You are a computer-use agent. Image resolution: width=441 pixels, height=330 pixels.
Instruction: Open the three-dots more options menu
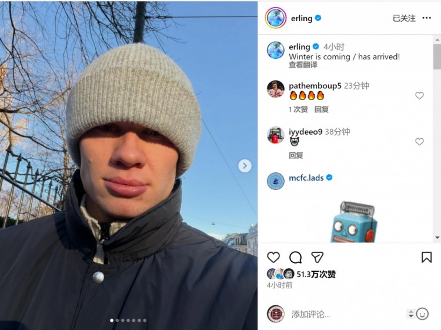pos(427,18)
